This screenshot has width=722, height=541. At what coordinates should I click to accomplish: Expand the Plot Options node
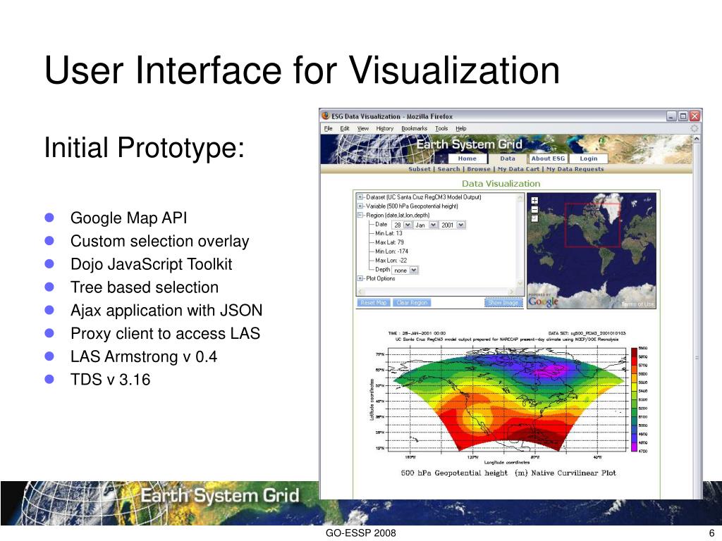[360, 278]
